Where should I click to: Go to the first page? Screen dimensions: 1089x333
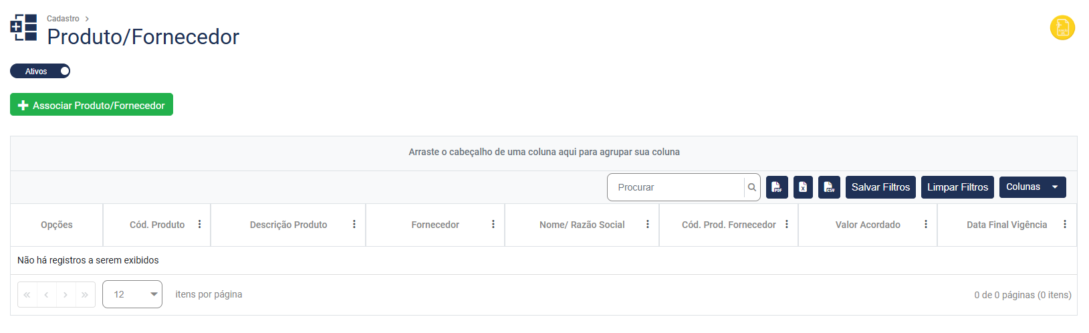pyautogui.click(x=27, y=294)
